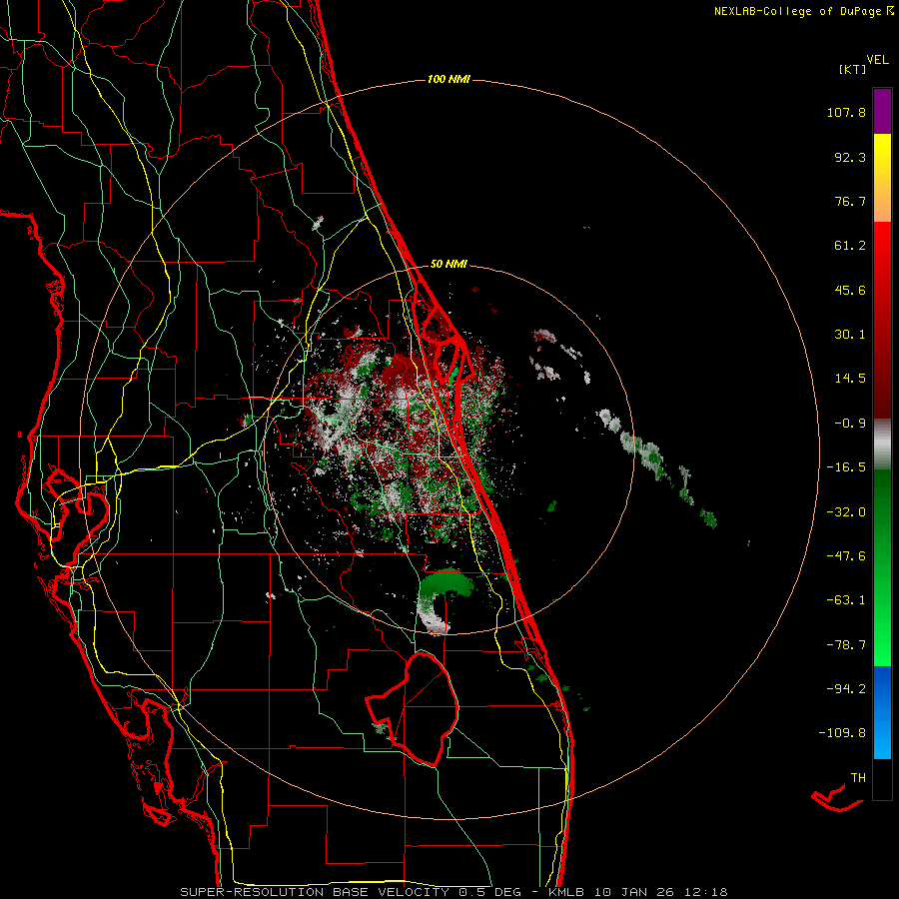Select the 107.8 value on velocity scale

[x=846, y=112]
